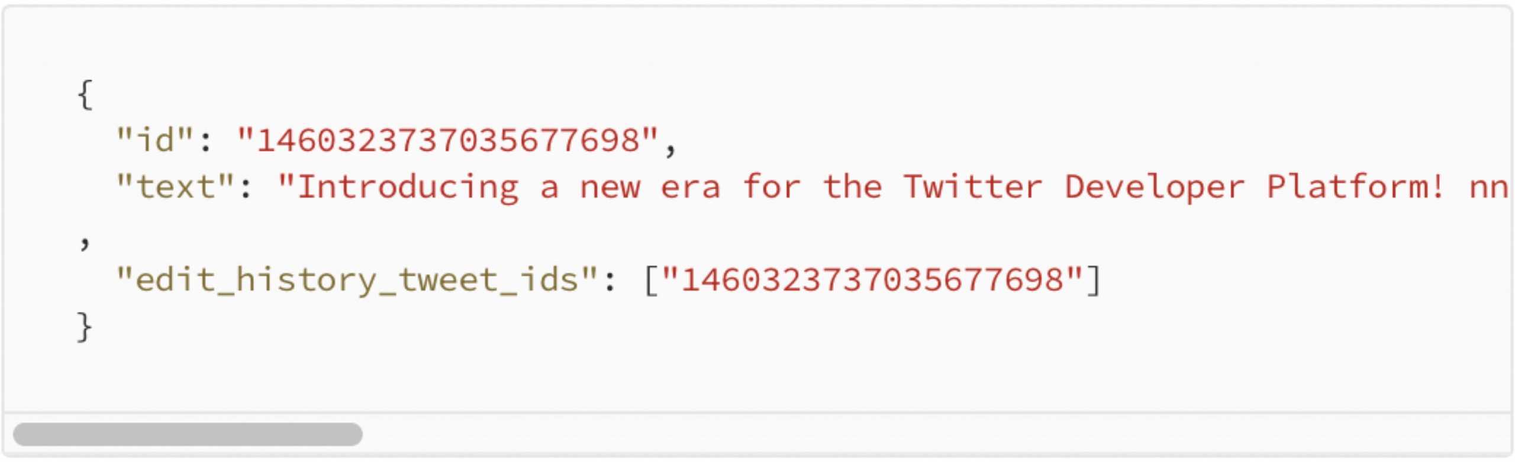Click the word "Twitter" in the text value

972,187
